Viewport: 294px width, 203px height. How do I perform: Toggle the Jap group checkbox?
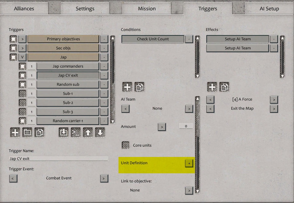[x=13, y=57]
